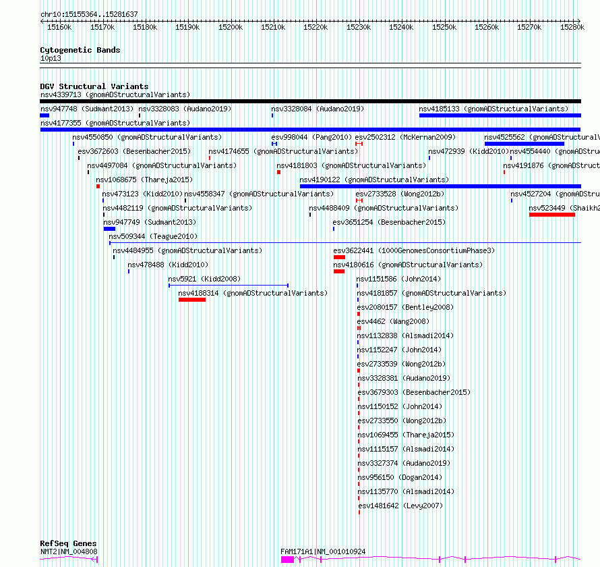
Task: Select the black nsv4339713 variant bar
Action: 310,101
